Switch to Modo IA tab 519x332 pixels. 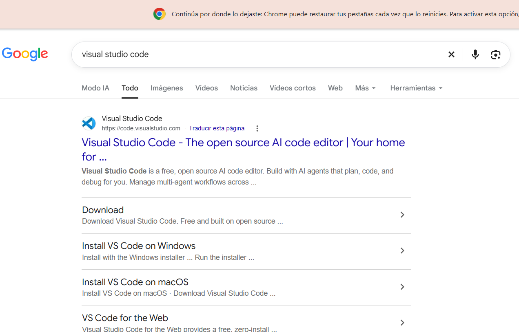point(95,88)
